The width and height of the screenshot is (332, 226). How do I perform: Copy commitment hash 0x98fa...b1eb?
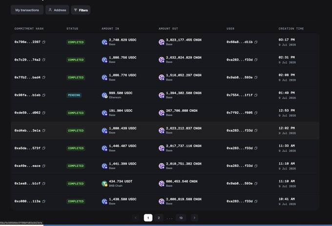(x=43, y=95)
